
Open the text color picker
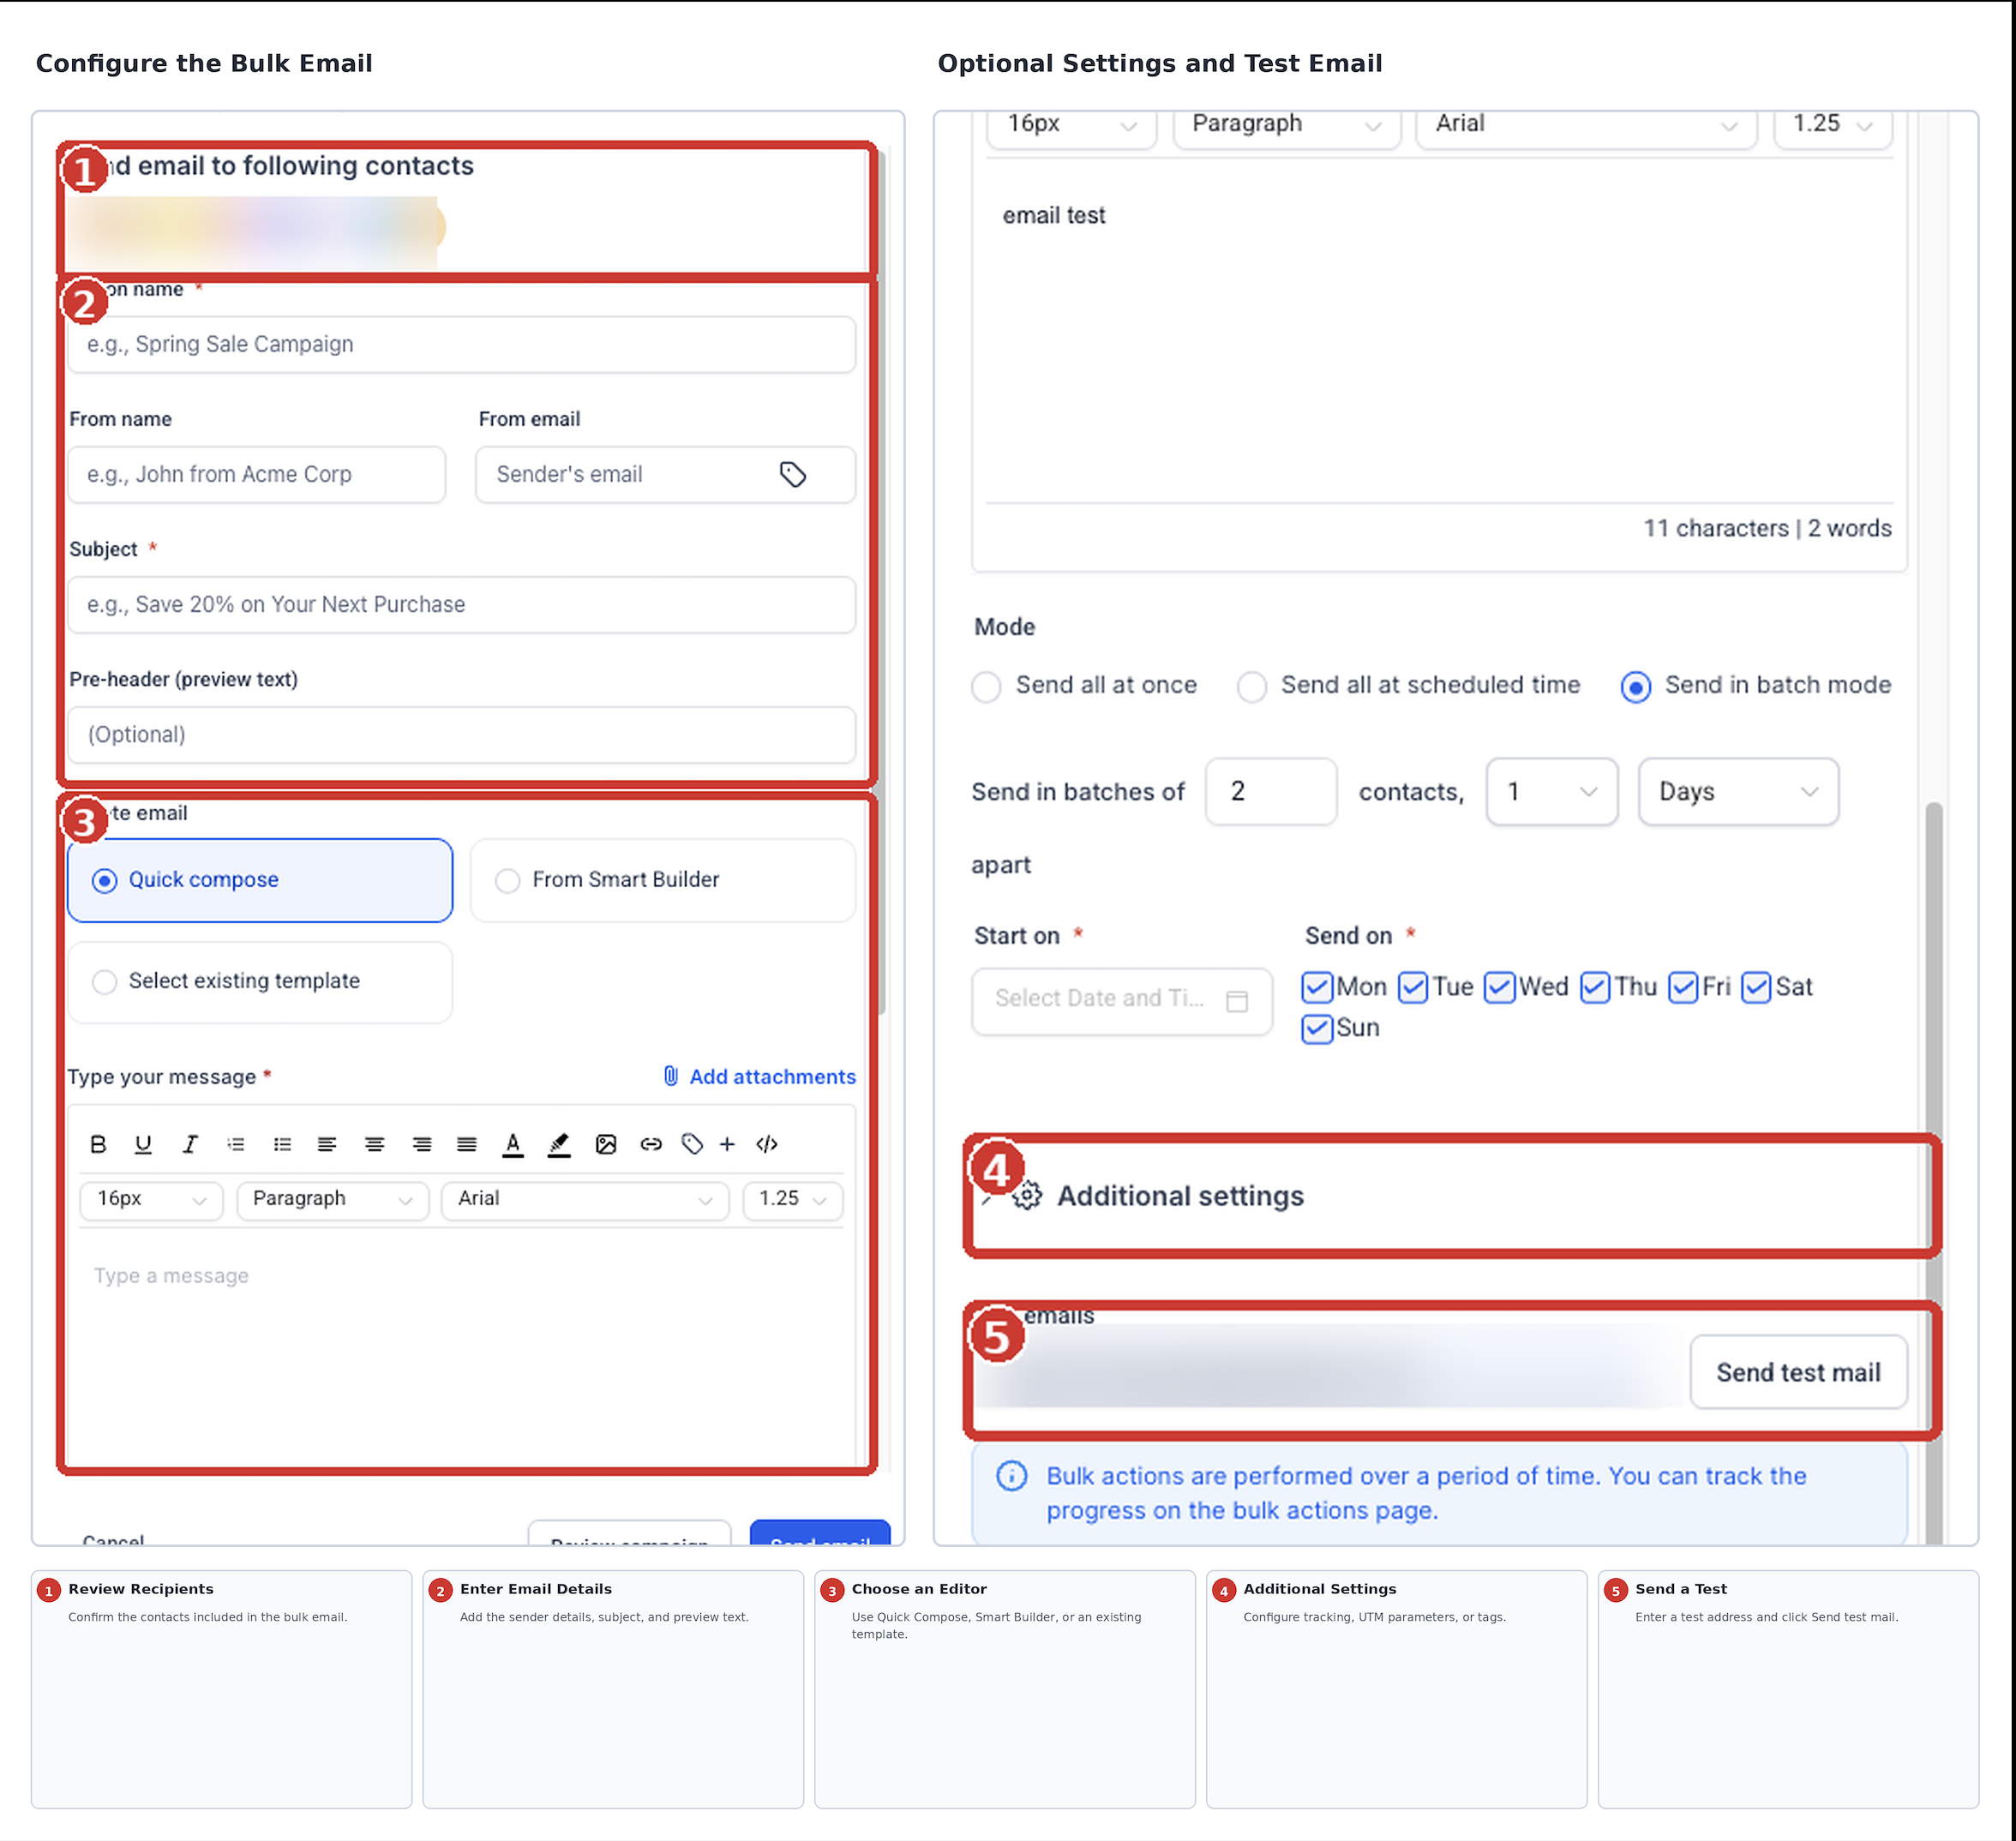[513, 1145]
